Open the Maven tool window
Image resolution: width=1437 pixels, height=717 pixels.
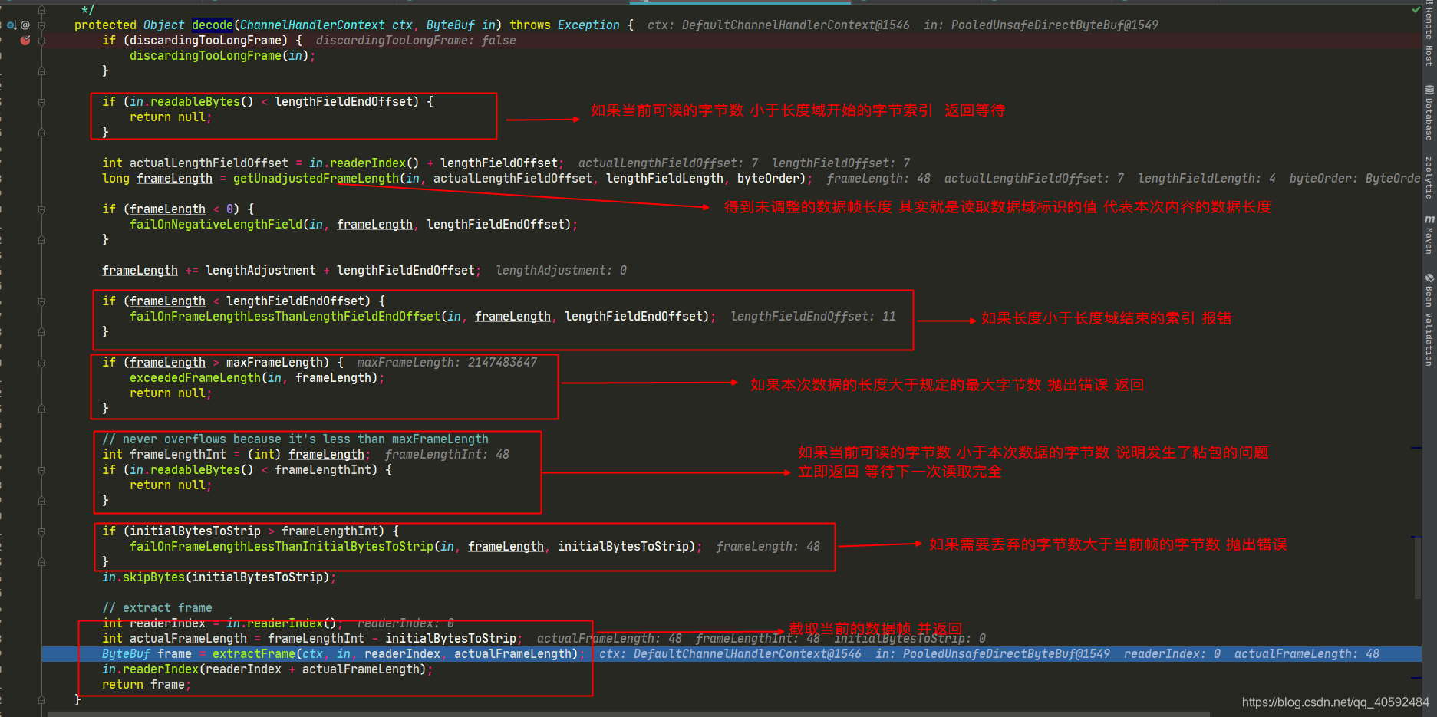point(1429,235)
